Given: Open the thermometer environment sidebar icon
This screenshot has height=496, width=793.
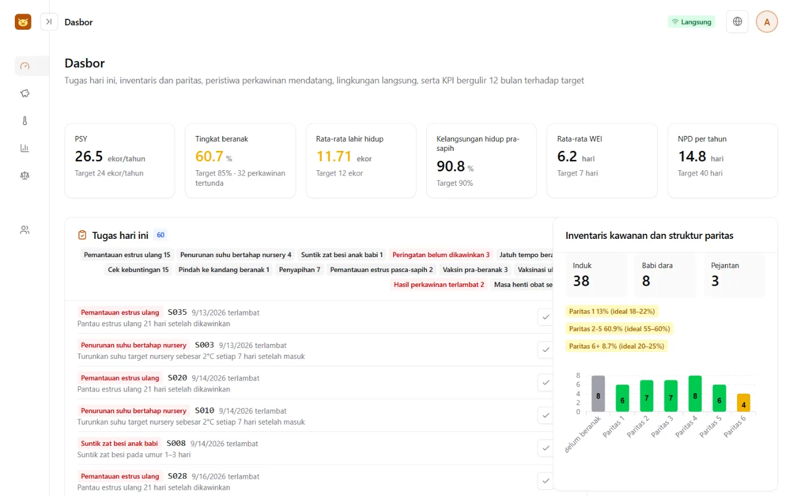Looking at the screenshot, I should (x=25, y=121).
